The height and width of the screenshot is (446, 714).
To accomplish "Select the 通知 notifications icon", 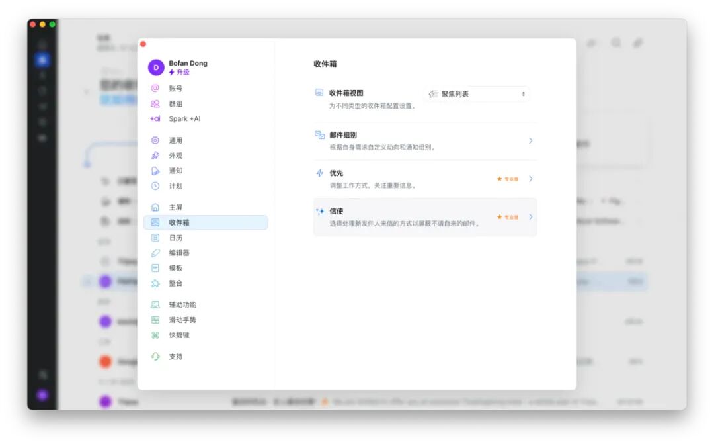I will 155,171.
